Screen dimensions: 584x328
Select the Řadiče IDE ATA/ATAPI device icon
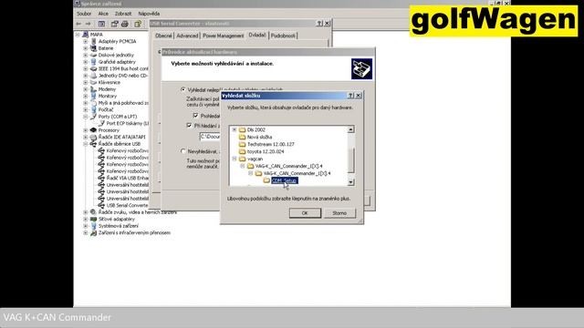[93, 137]
